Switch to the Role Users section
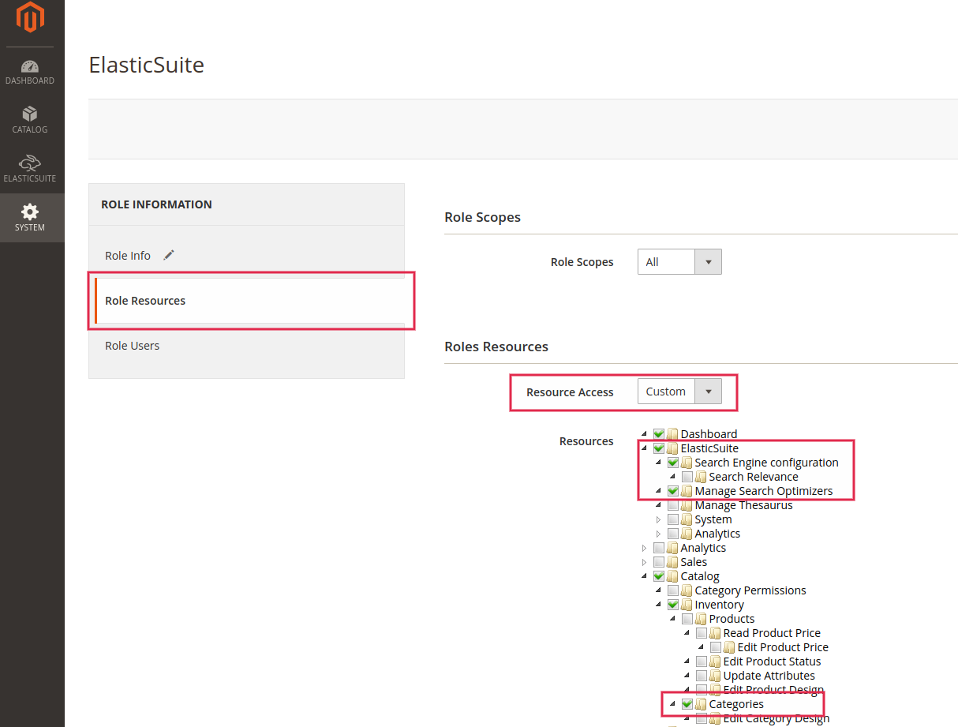This screenshot has width=958, height=727. pos(132,345)
